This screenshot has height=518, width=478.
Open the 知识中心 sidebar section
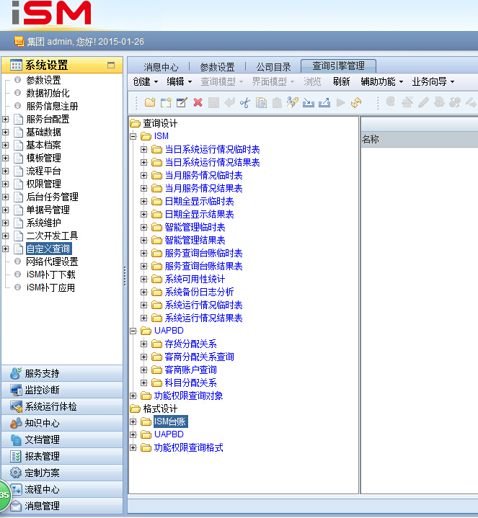tap(62, 423)
